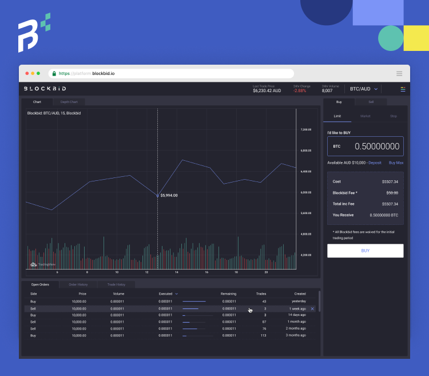429x376 pixels.
Task: Click the browser hamburger menu icon
Action: [399, 73]
